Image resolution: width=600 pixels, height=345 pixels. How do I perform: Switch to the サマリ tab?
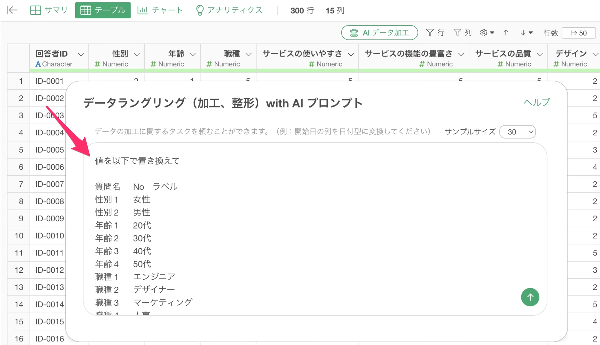point(49,10)
